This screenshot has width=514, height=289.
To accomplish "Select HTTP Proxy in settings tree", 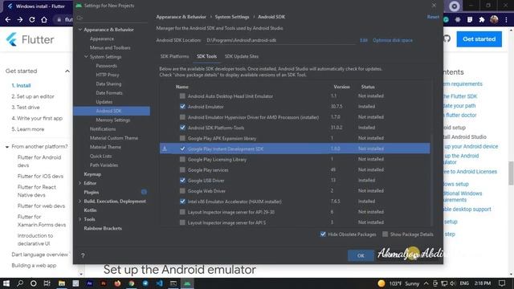I will 107,75.
